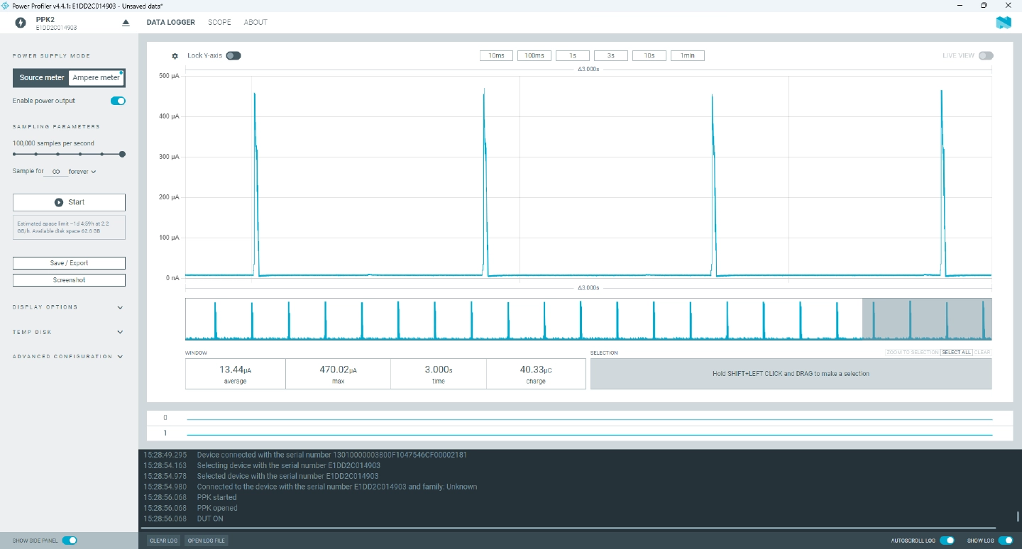This screenshot has height=549, width=1022.
Task: Click the 500 µA y-axis label
Action: [x=169, y=76]
